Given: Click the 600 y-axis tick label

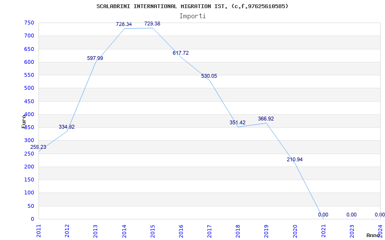Looking at the screenshot, I should pyautogui.click(x=29, y=62).
